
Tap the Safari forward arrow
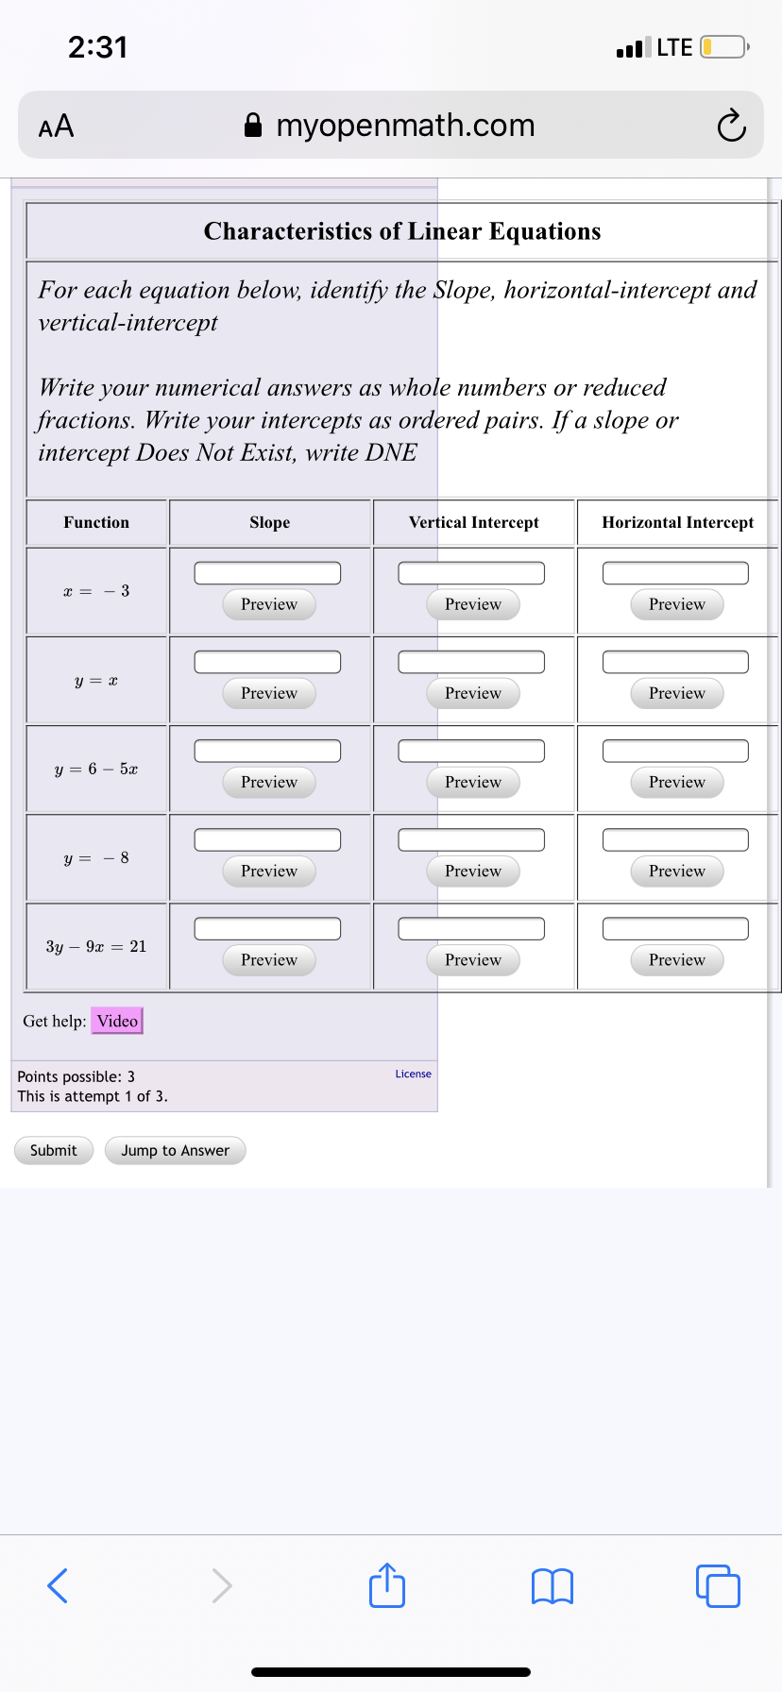click(222, 1585)
